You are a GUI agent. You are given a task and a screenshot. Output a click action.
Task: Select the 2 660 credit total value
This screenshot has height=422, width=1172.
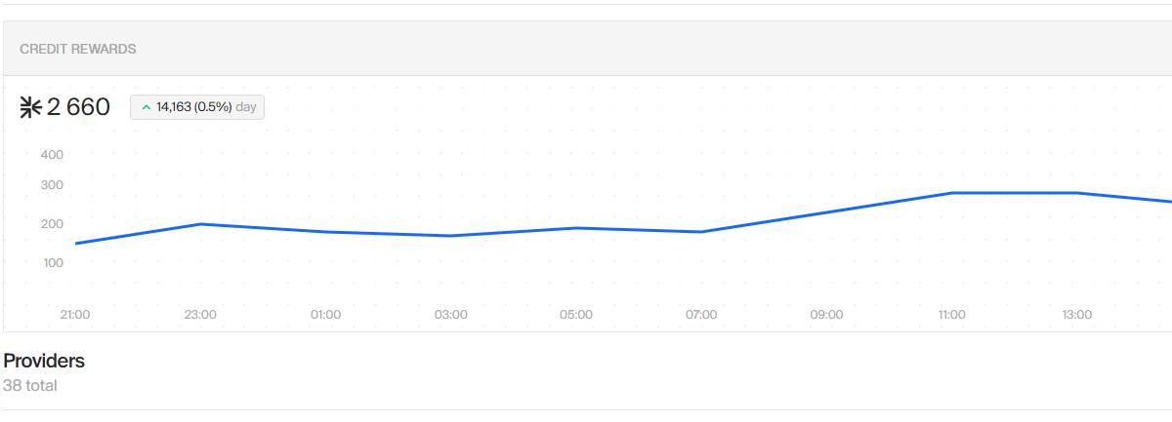[x=78, y=107]
